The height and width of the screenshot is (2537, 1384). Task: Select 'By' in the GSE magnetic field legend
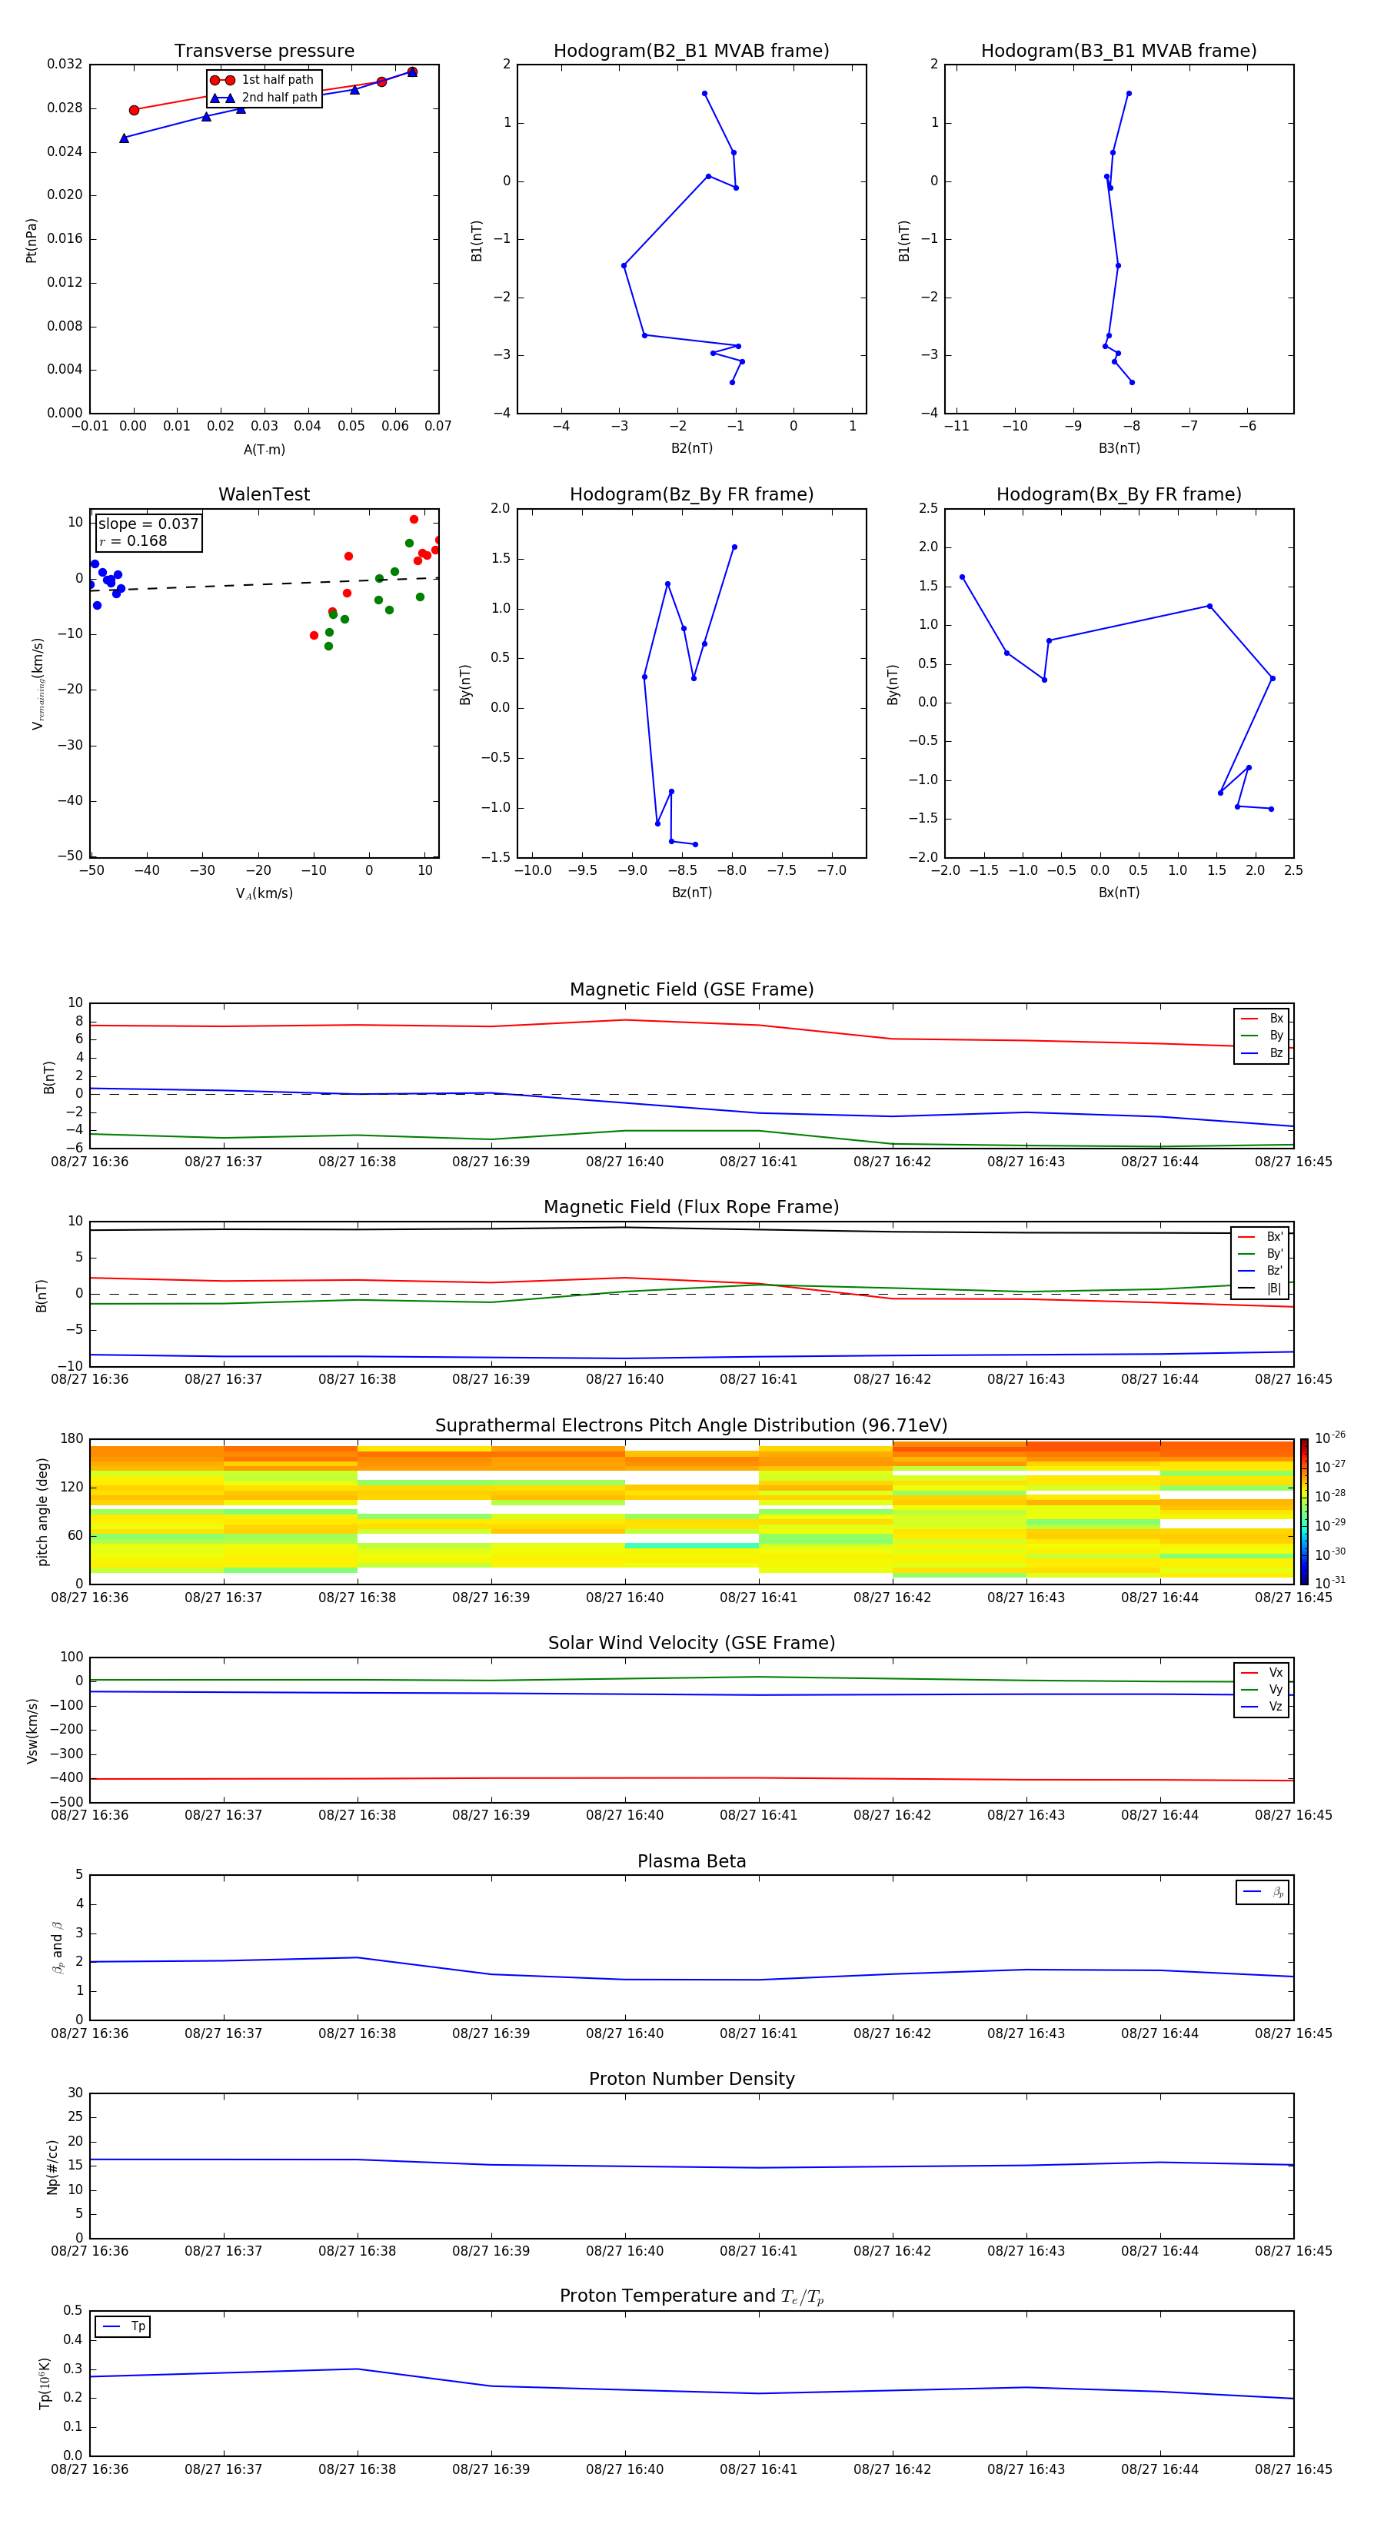(1262, 1035)
